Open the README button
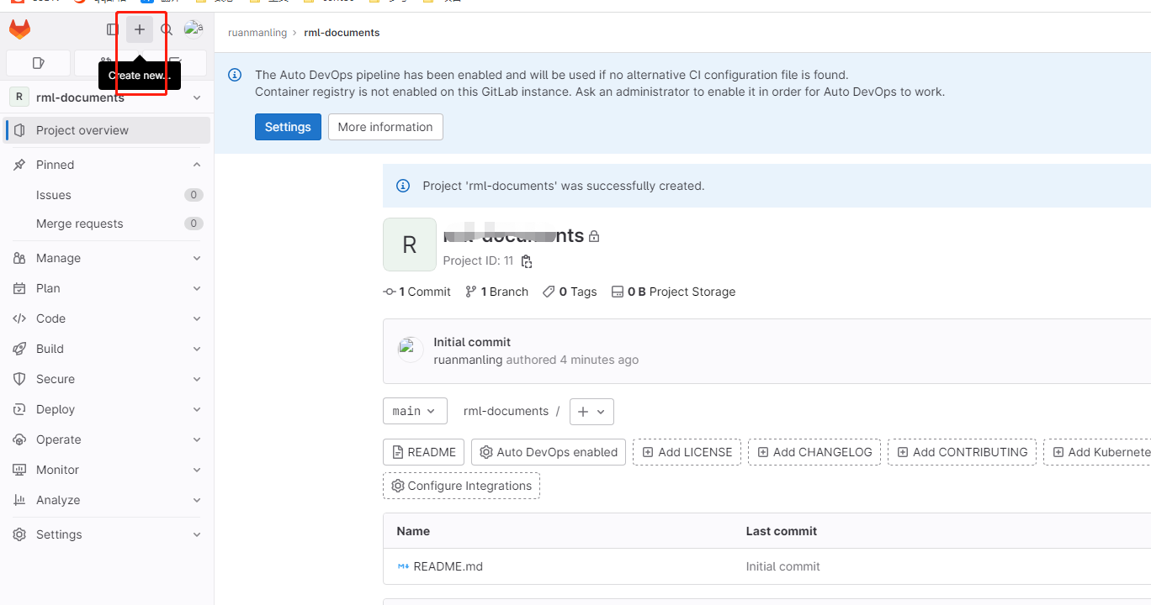Screen dimensions: 1151x605 [x=423, y=452]
